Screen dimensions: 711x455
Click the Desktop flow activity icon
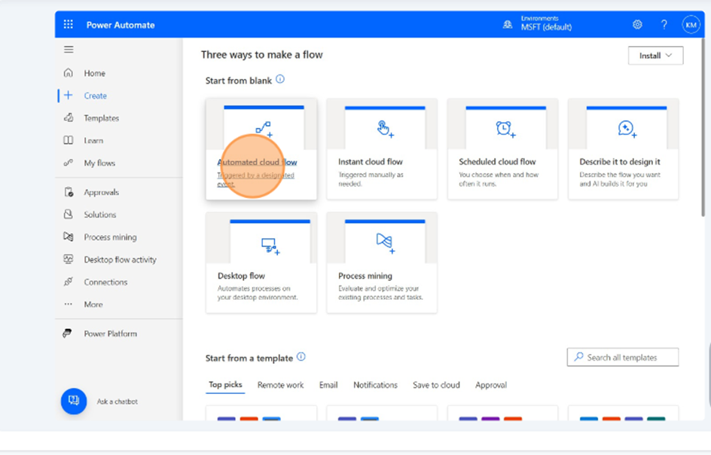(68, 259)
